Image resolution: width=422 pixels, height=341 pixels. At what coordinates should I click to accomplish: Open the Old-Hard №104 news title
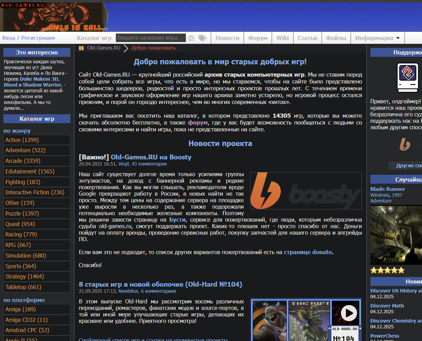pyautogui.click(x=160, y=284)
